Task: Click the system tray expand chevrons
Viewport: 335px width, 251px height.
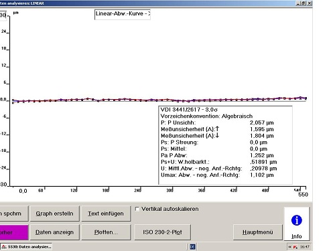Action: 289,247
